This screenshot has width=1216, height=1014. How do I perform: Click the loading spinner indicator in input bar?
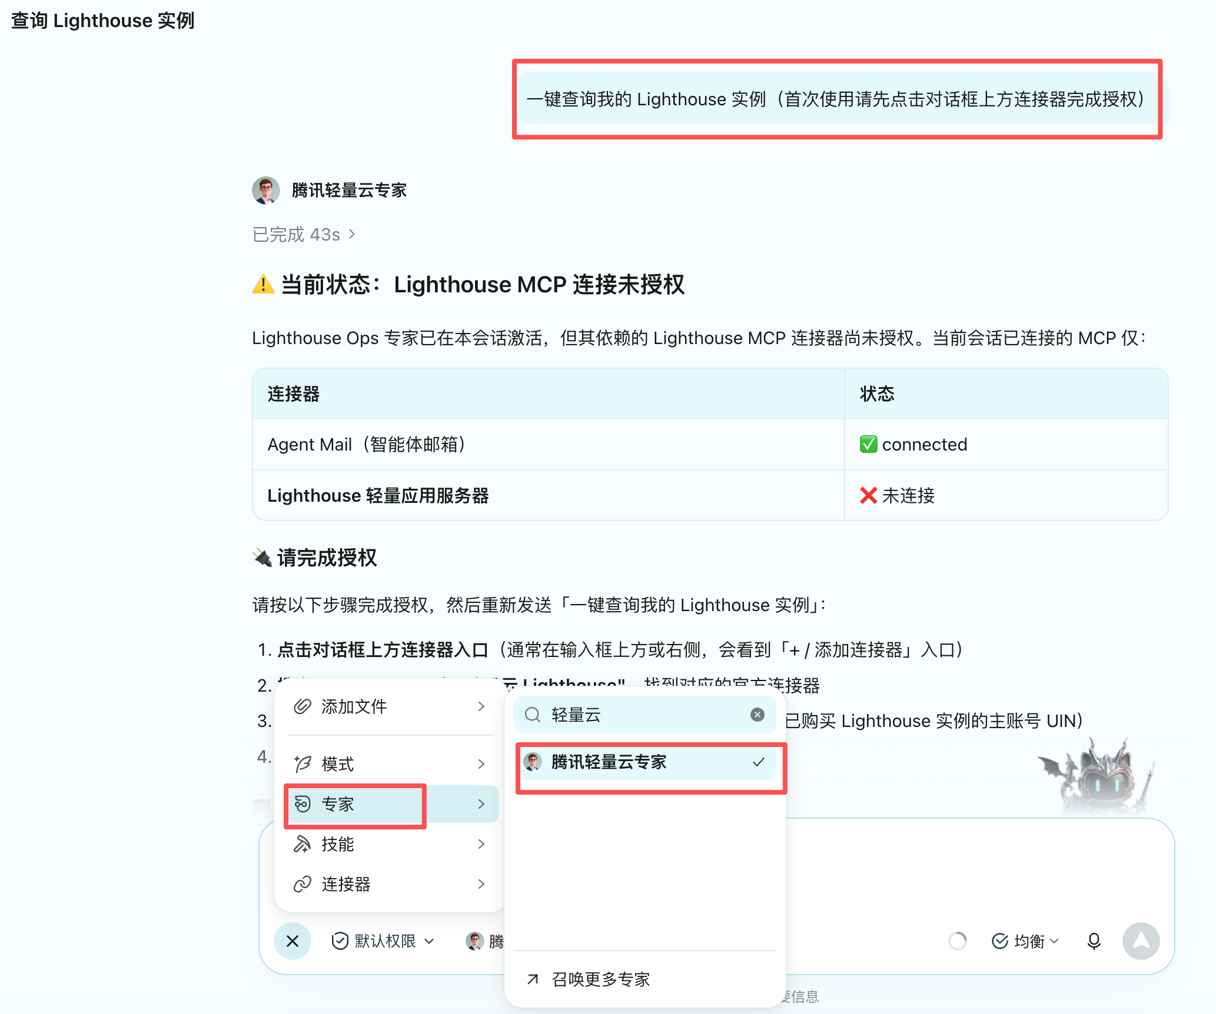click(958, 941)
